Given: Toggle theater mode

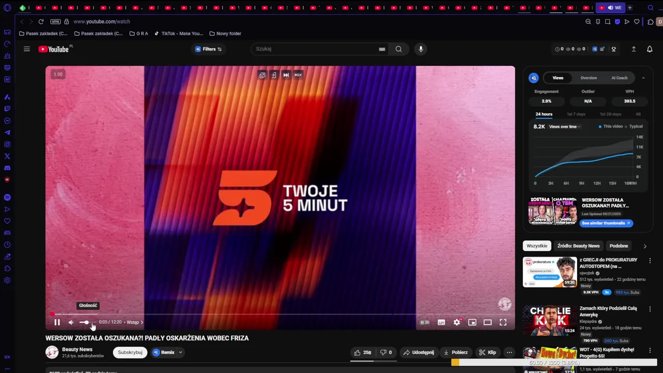Looking at the screenshot, I should click(487, 322).
